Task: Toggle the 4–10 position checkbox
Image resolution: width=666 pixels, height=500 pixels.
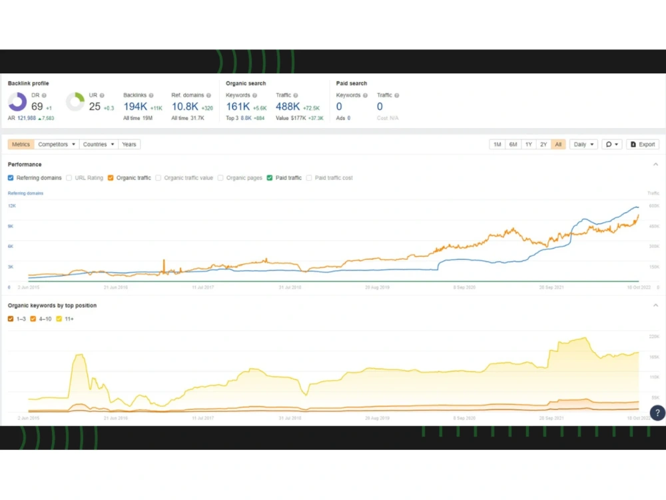Action: [x=33, y=319]
